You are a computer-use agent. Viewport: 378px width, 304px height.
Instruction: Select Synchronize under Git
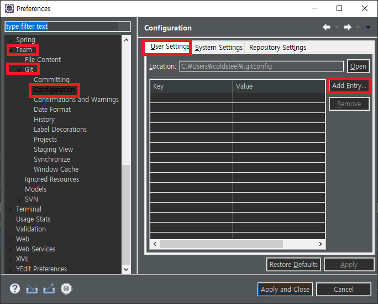52,159
